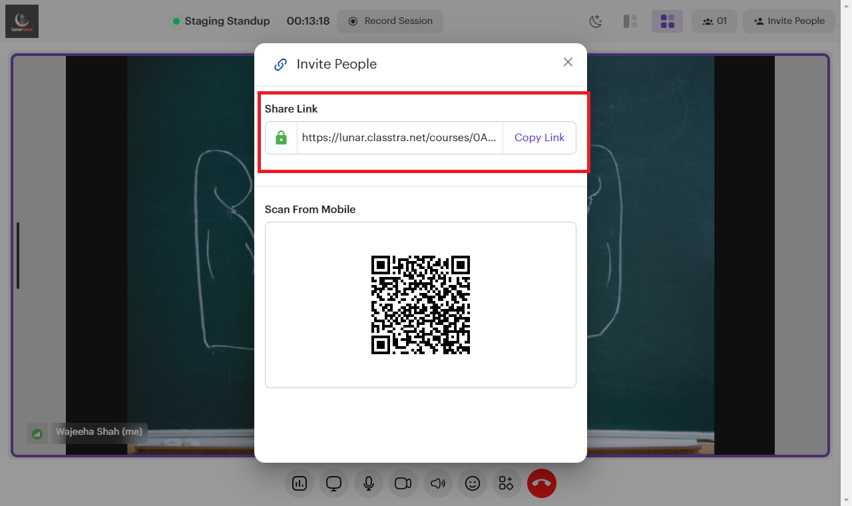This screenshot has width=852, height=506.
Task: Select the share link URL field
Action: (x=399, y=138)
